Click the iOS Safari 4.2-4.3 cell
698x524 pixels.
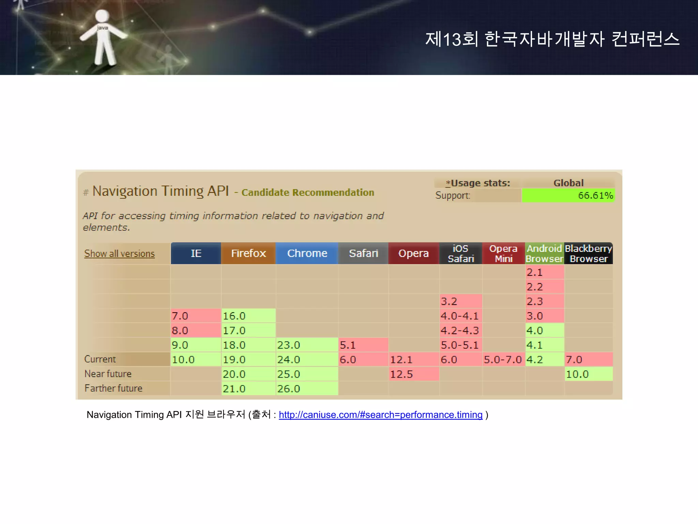pos(461,331)
